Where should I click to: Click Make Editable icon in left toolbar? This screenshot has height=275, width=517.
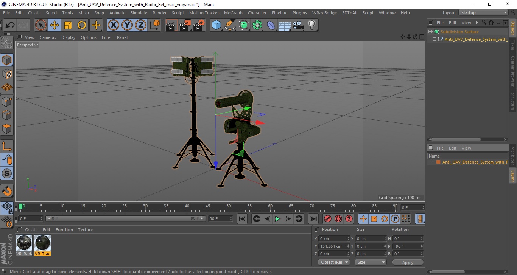[7, 43]
